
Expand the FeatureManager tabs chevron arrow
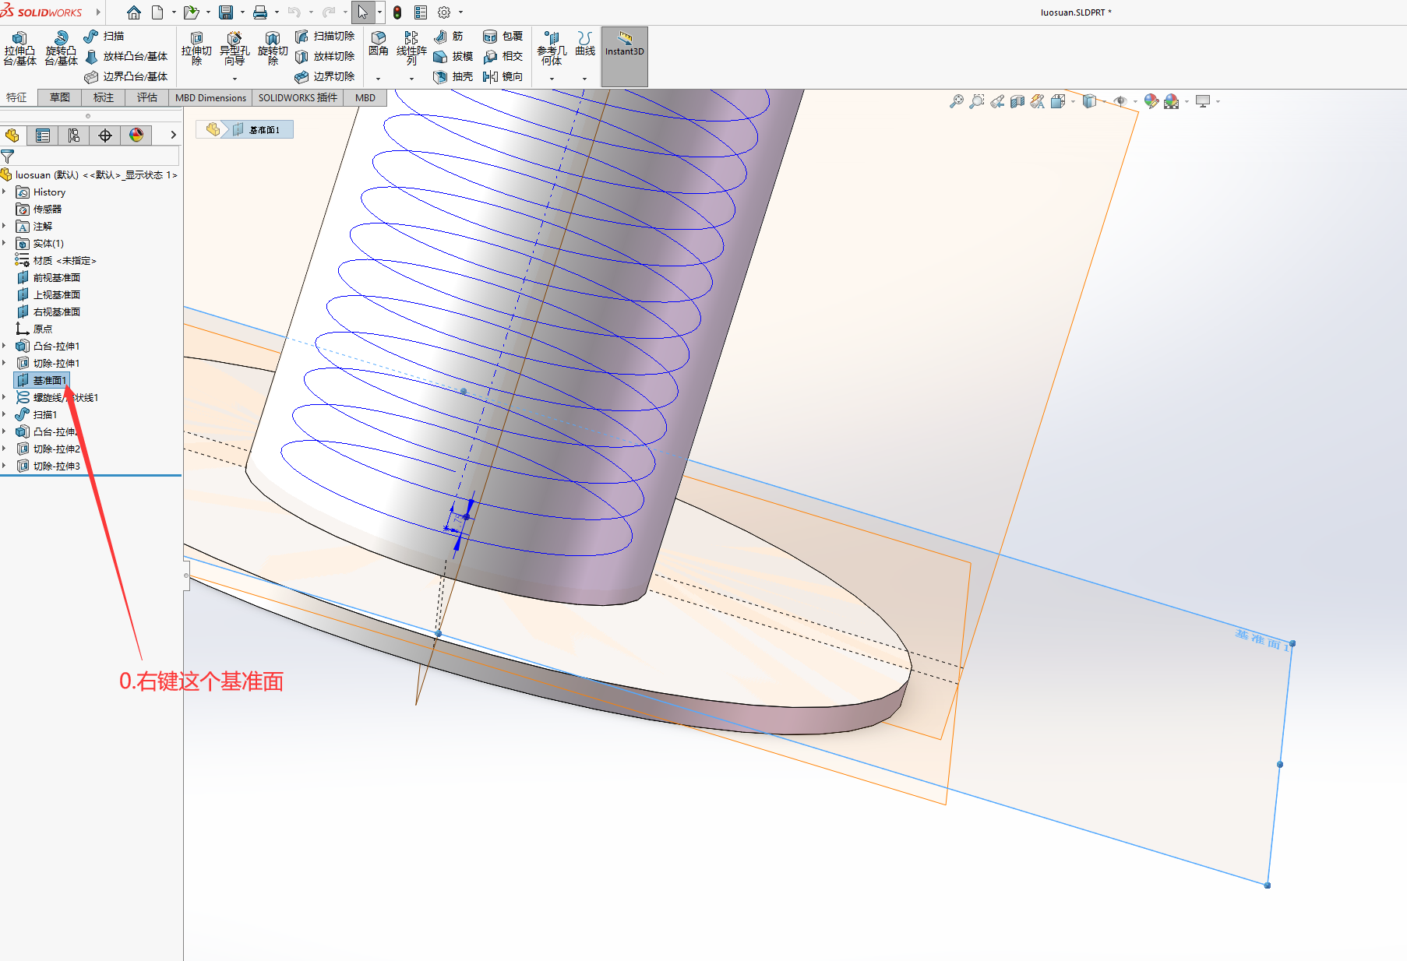[x=173, y=136]
